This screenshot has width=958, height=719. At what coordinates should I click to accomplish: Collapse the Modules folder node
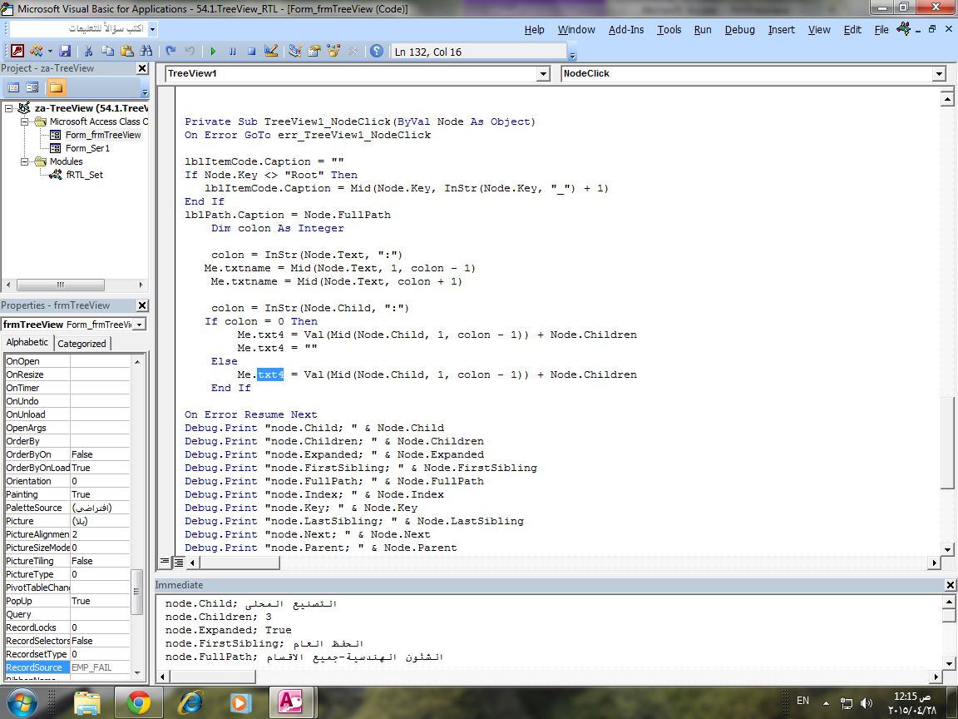tap(24, 161)
